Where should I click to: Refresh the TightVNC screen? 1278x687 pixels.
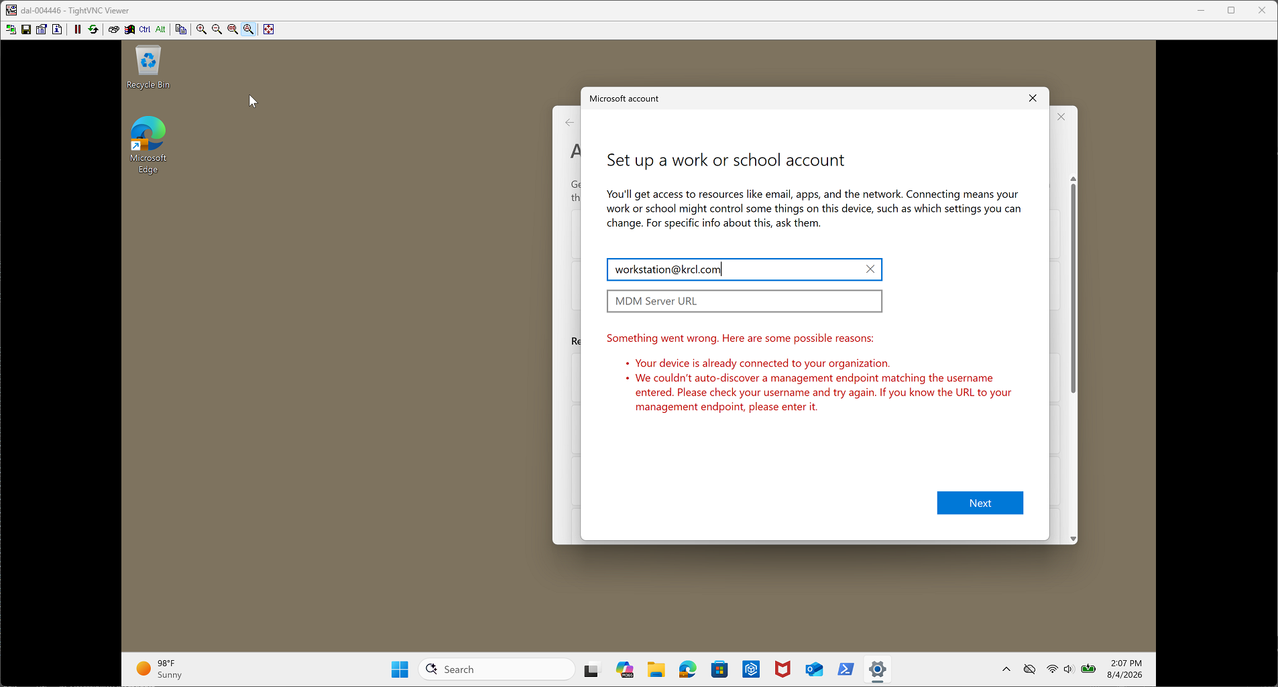(93, 29)
